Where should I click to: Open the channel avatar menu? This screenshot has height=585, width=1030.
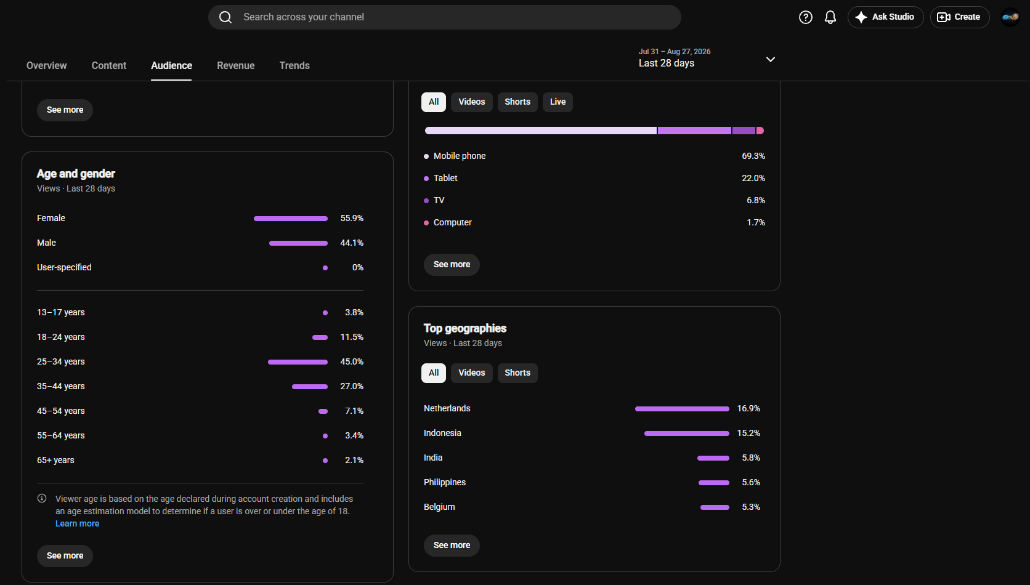pyautogui.click(x=1010, y=17)
